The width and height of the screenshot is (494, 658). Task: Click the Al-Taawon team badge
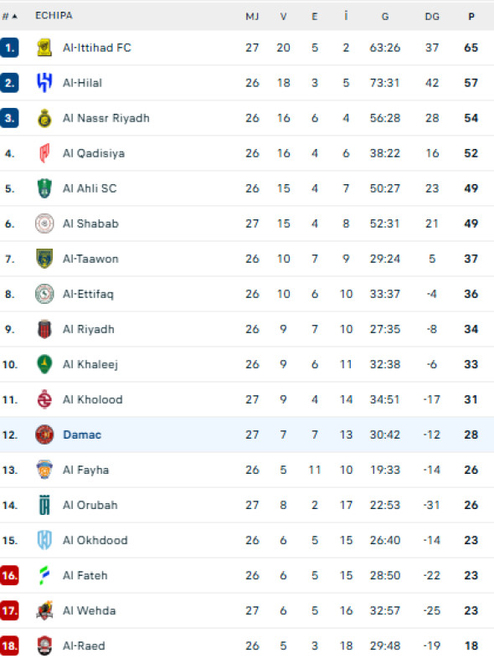44,259
